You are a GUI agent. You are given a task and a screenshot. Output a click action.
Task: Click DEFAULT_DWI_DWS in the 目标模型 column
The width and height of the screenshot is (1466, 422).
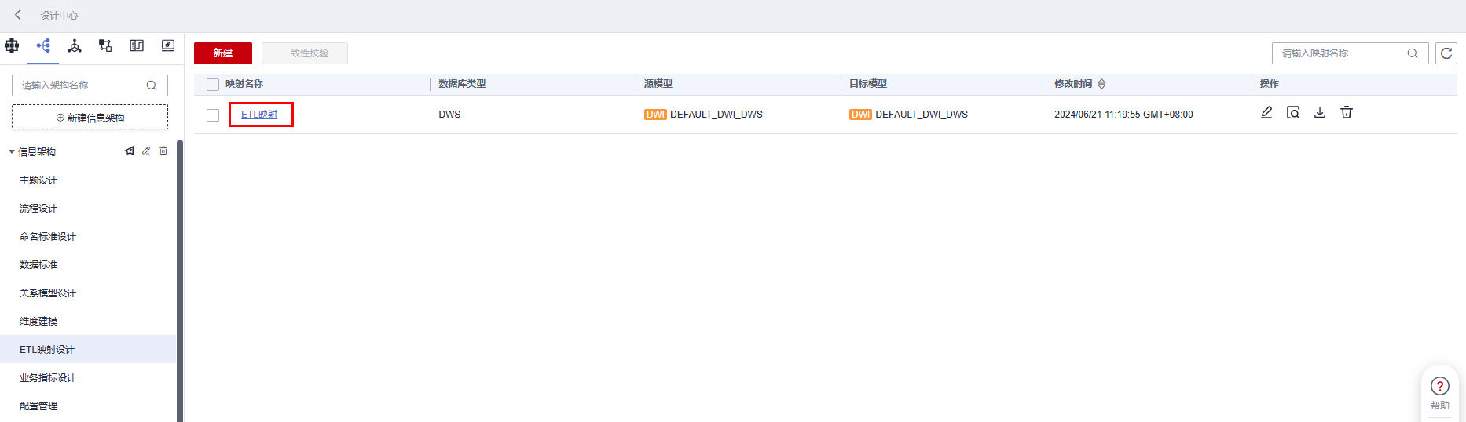coord(922,115)
